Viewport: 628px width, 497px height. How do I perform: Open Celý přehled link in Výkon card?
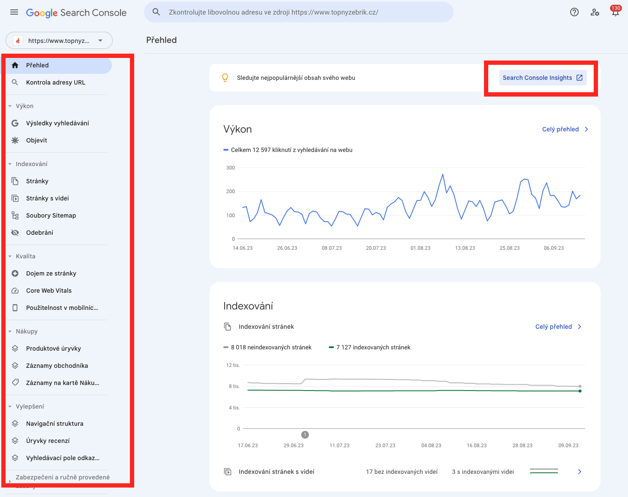pyautogui.click(x=565, y=129)
